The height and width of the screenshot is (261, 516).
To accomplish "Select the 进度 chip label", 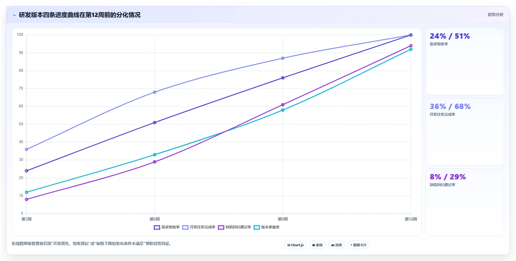I will (x=339, y=245).
